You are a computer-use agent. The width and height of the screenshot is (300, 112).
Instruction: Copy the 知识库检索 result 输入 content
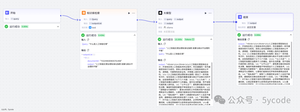[x=88, y=40]
